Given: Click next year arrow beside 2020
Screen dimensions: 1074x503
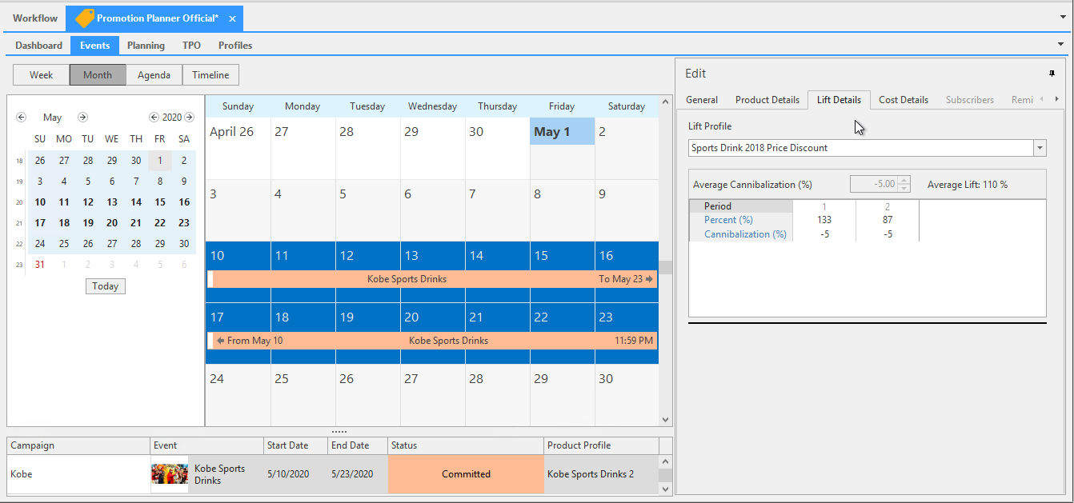Looking at the screenshot, I should coord(190,118).
